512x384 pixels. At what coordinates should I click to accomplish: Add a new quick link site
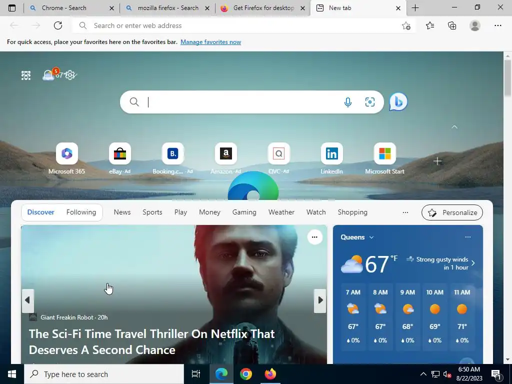click(x=437, y=161)
